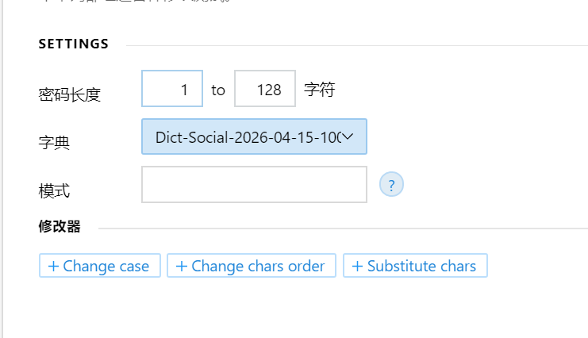The image size is (588, 338).
Task: Click the divider line beside SETTINGS heading
Action: (x=357, y=45)
